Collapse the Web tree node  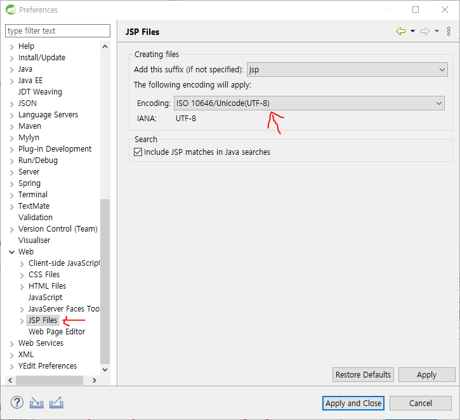point(11,252)
